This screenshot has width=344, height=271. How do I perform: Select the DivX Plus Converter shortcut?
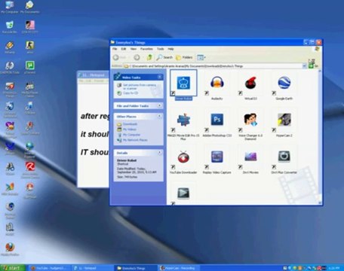284,157
